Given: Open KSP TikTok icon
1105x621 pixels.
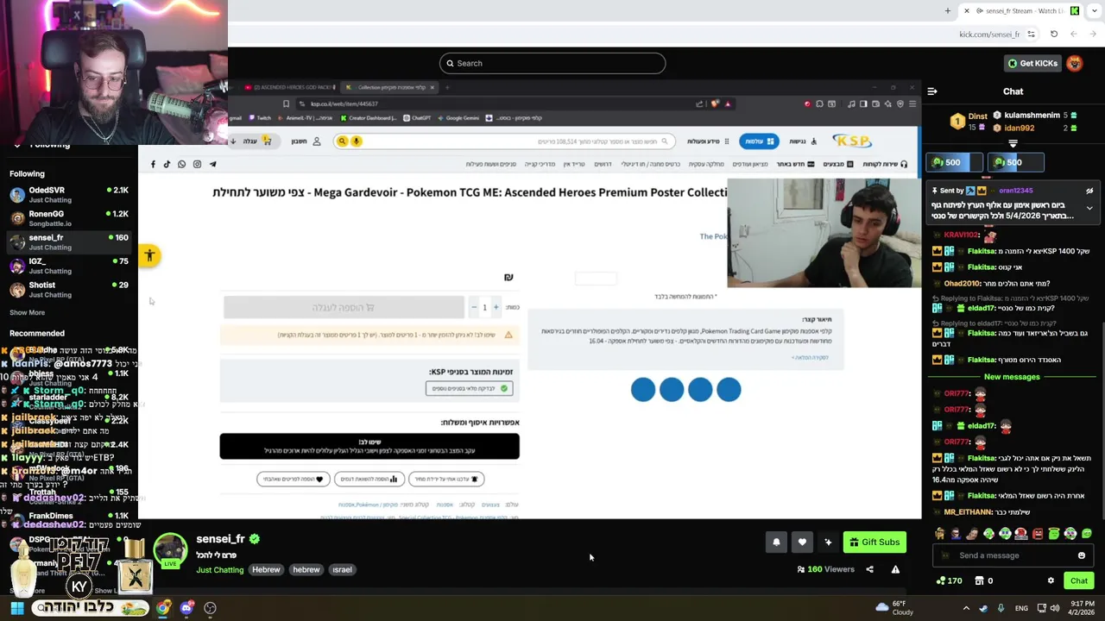Looking at the screenshot, I should (167, 164).
